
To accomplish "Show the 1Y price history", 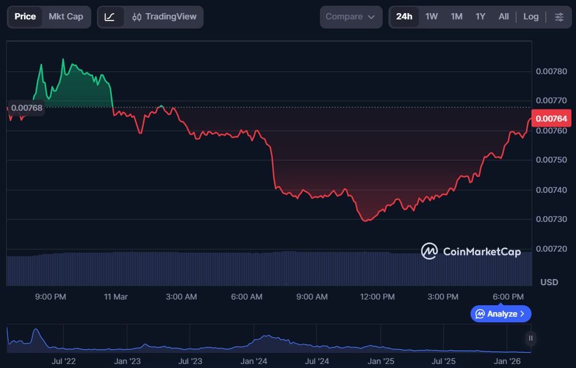I will 480,17.
